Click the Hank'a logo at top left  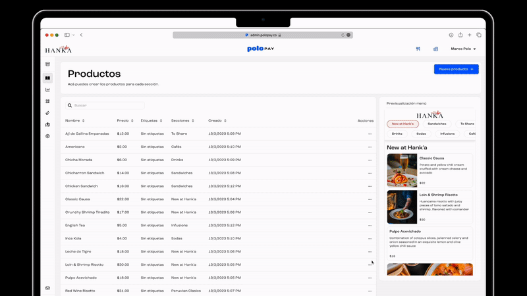tap(59, 50)
